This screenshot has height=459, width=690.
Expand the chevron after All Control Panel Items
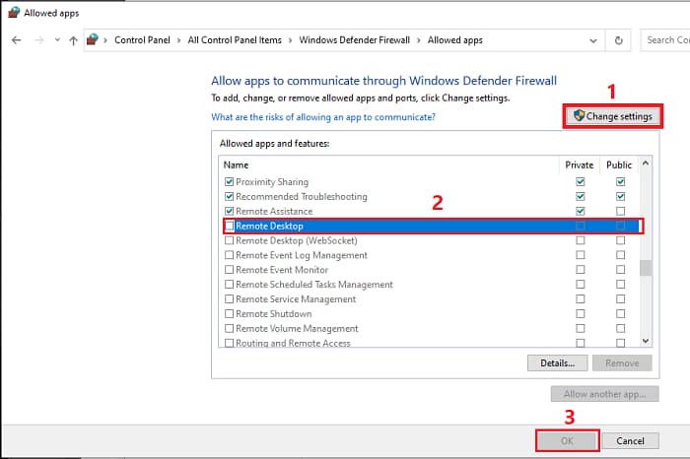290,40
